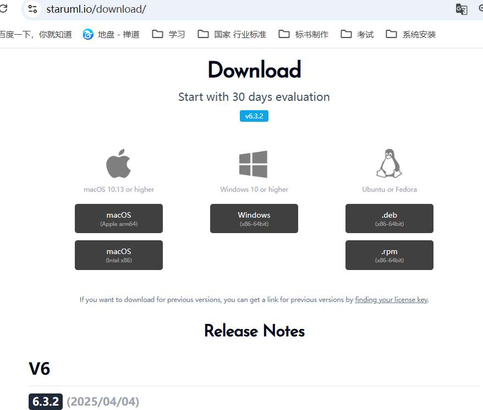483x410 pixels.
Task: Open the 国家 行业标准 bookmark folder
Action: (x=232, y=34)
